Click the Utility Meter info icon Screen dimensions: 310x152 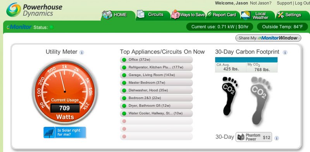tap(82, 52)
